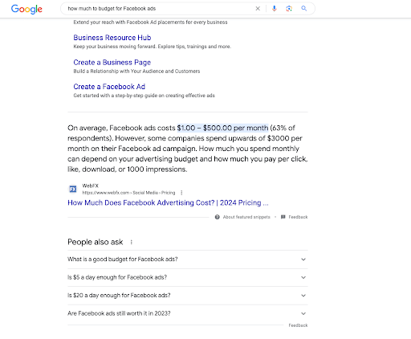Screen dimensions: 411x339
Task: Open Create a Business Page link
Action: 112,63
